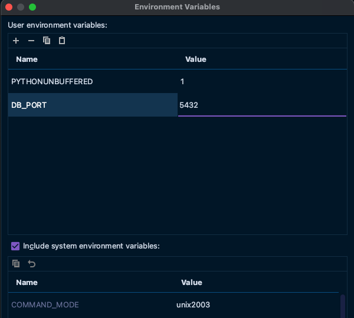The width and height of the screenshot is (354, 318).
Task: Uncheck Include system environment variables
Action: [15, 246]
